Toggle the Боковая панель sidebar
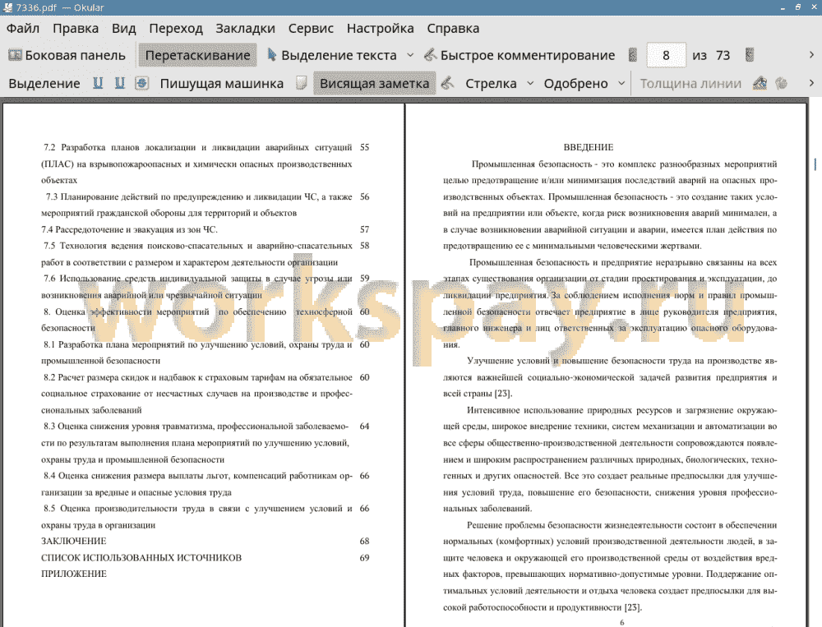Image resolution: width=822 pixels, height=627 pixels. click(67, 55)
